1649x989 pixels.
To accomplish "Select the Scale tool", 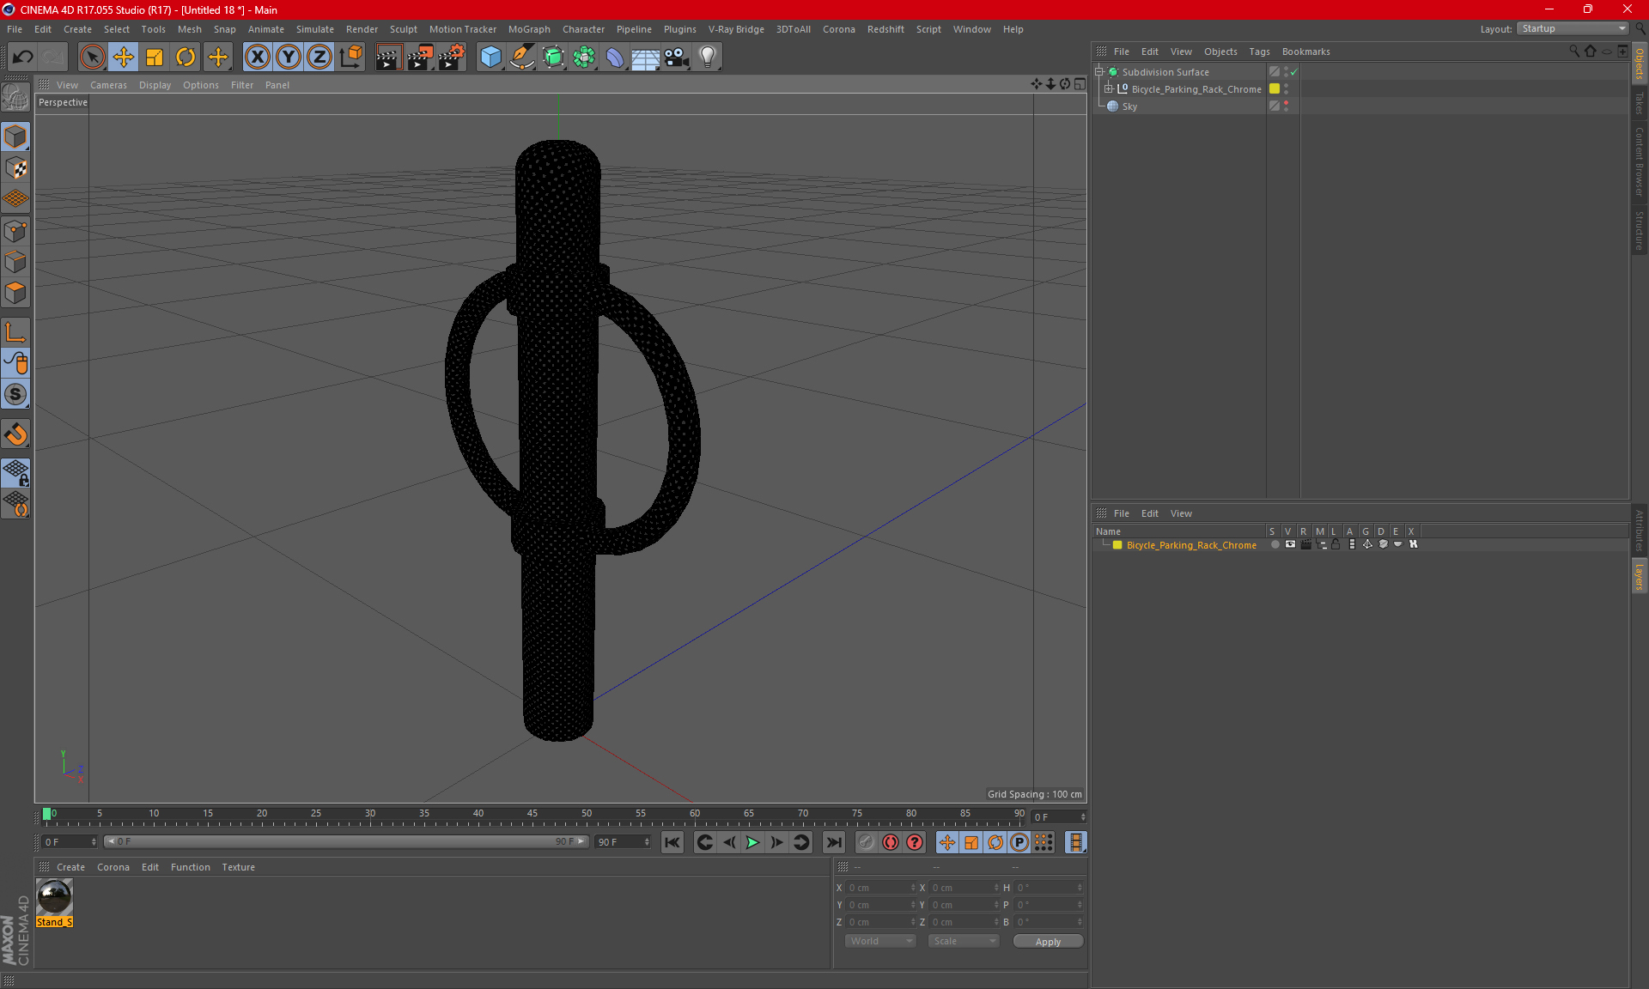I will 155,58.
